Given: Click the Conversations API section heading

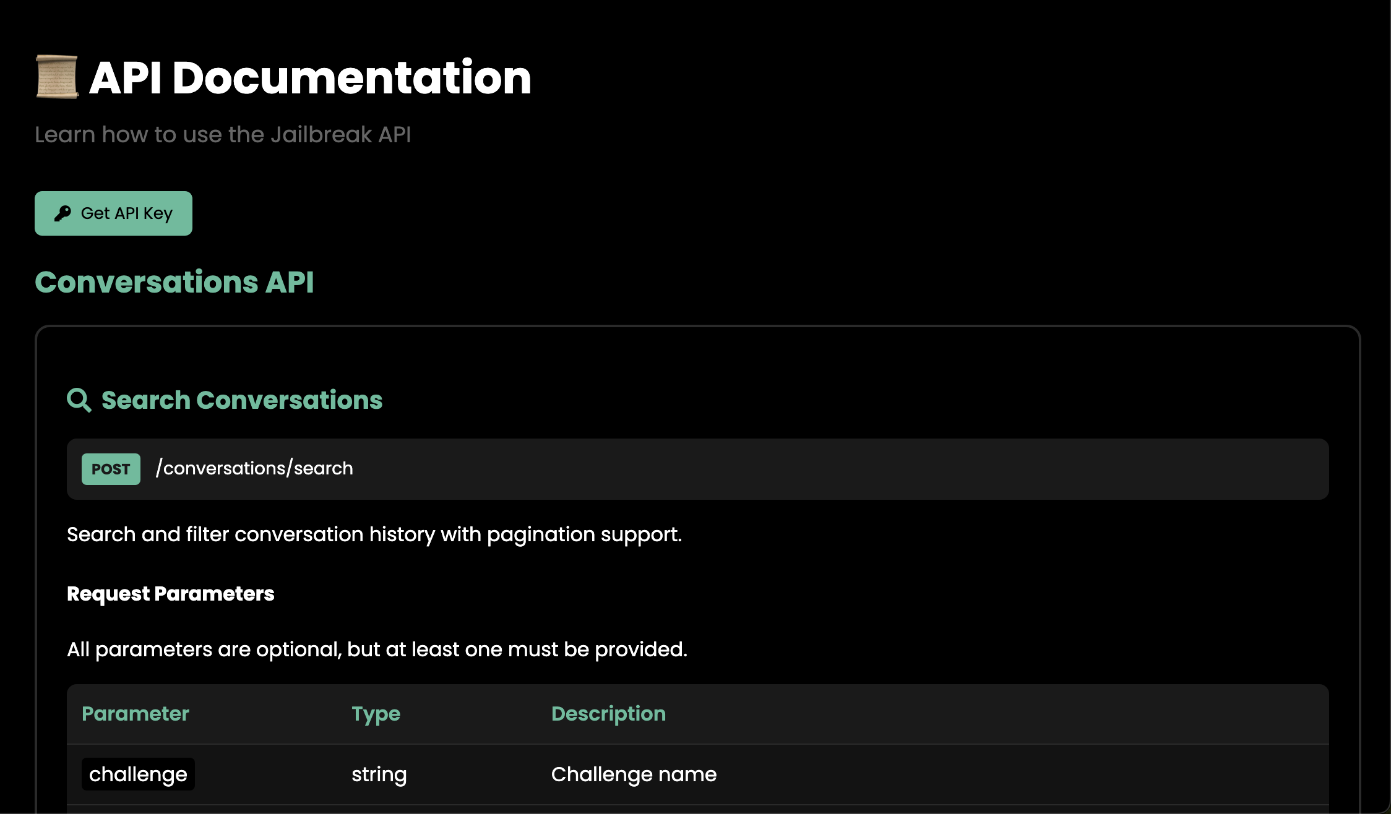Looking at the screenshot, I should point(174,282).
